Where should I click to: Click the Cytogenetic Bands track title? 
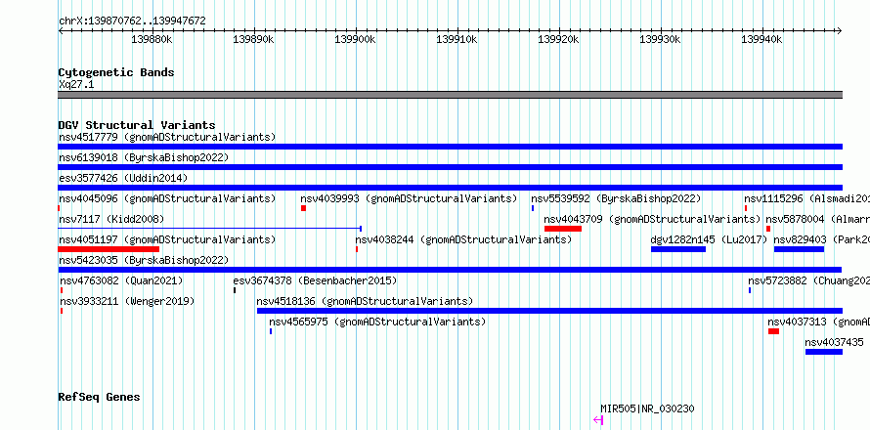pos(116,72)
